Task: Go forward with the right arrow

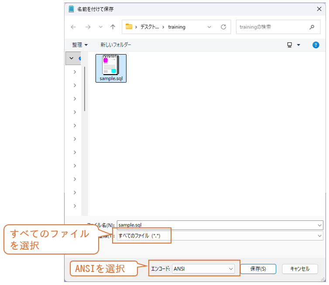Action: [x=88, y=27]
